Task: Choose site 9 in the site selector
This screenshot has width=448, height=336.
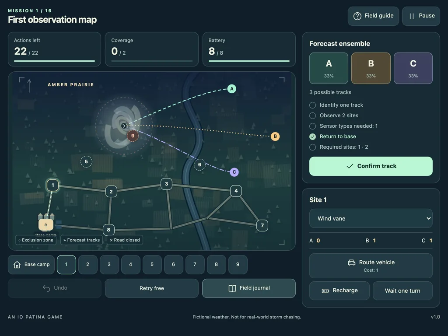Action: pyautogui.click(x=238, y=265)
